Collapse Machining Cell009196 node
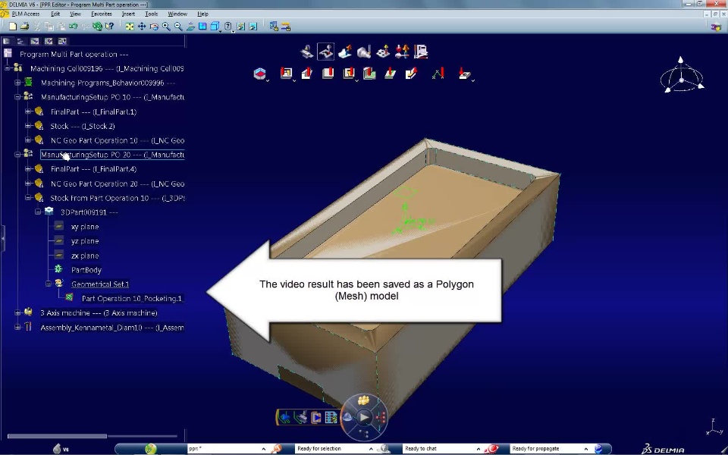The width and height of the screenshot is (728, 455). 8,68
